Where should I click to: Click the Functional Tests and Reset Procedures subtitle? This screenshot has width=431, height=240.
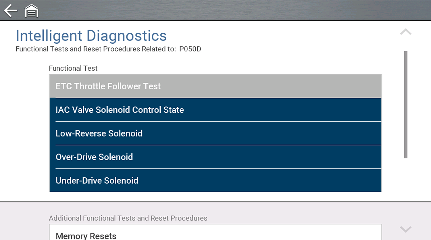coord(95,49)
